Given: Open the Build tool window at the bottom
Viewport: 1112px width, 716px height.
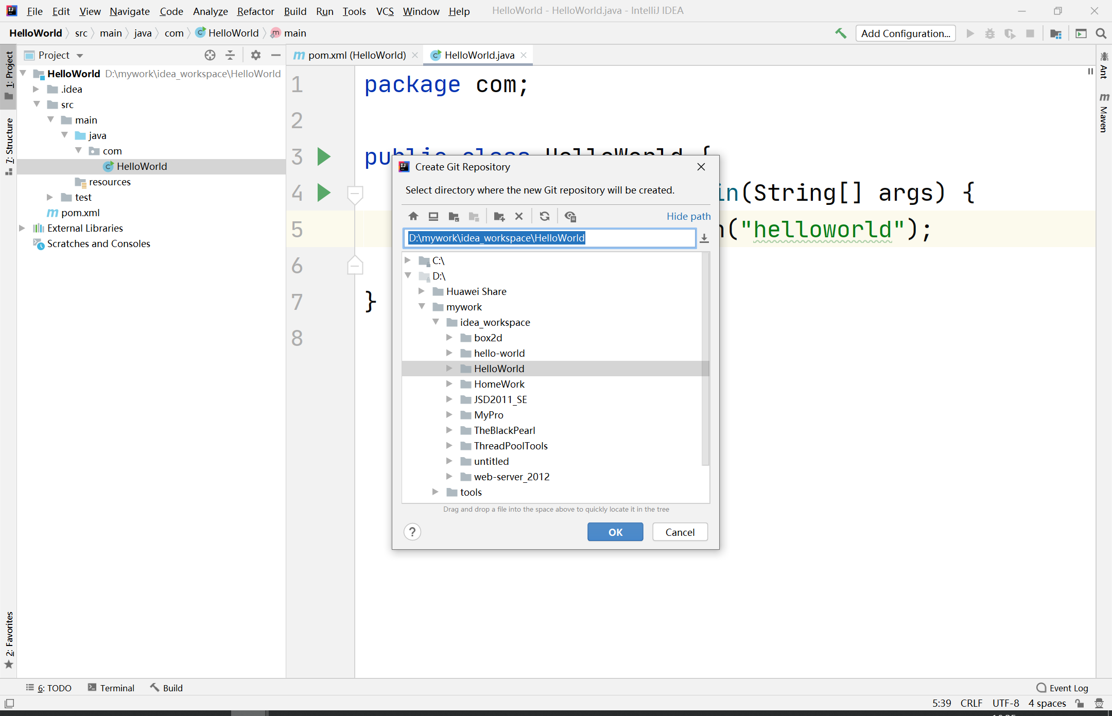Looking at the screenshot, I should pyautogui.click(x=166, y=688).
